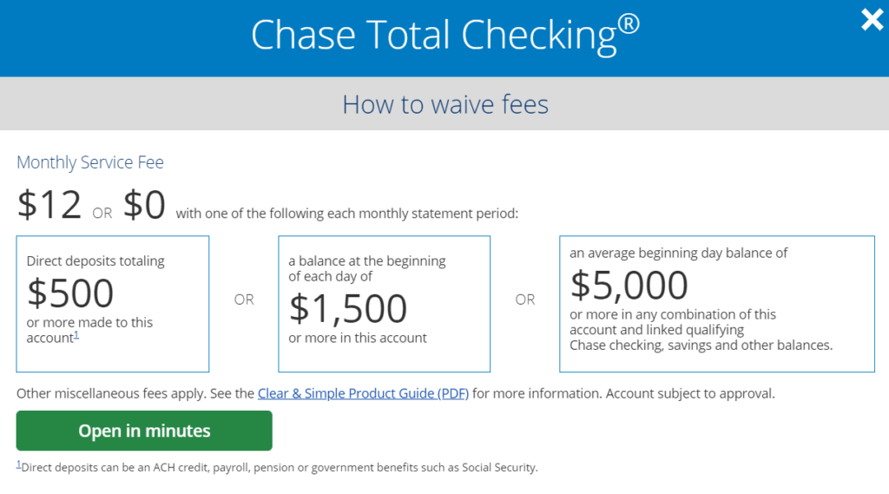
Task: Click footnote 1 marker before bottom disclaimer
Action: 19,464
